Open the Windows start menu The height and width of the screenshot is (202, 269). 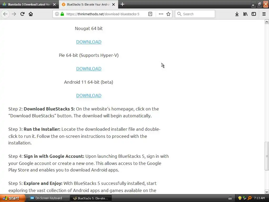pyautogui.click(x=12, y=198)
